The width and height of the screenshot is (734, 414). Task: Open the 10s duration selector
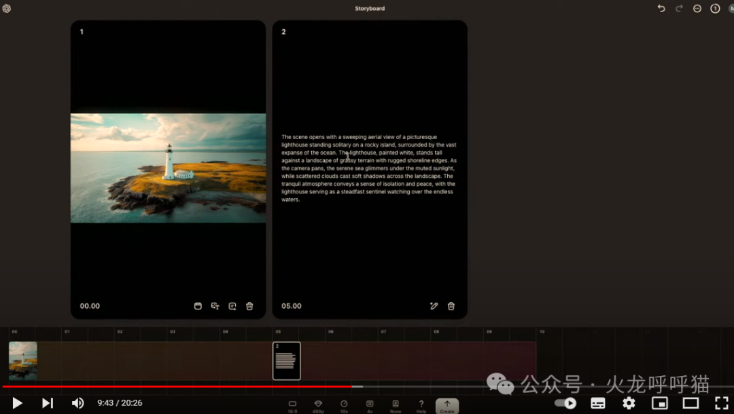coord(344,406)
